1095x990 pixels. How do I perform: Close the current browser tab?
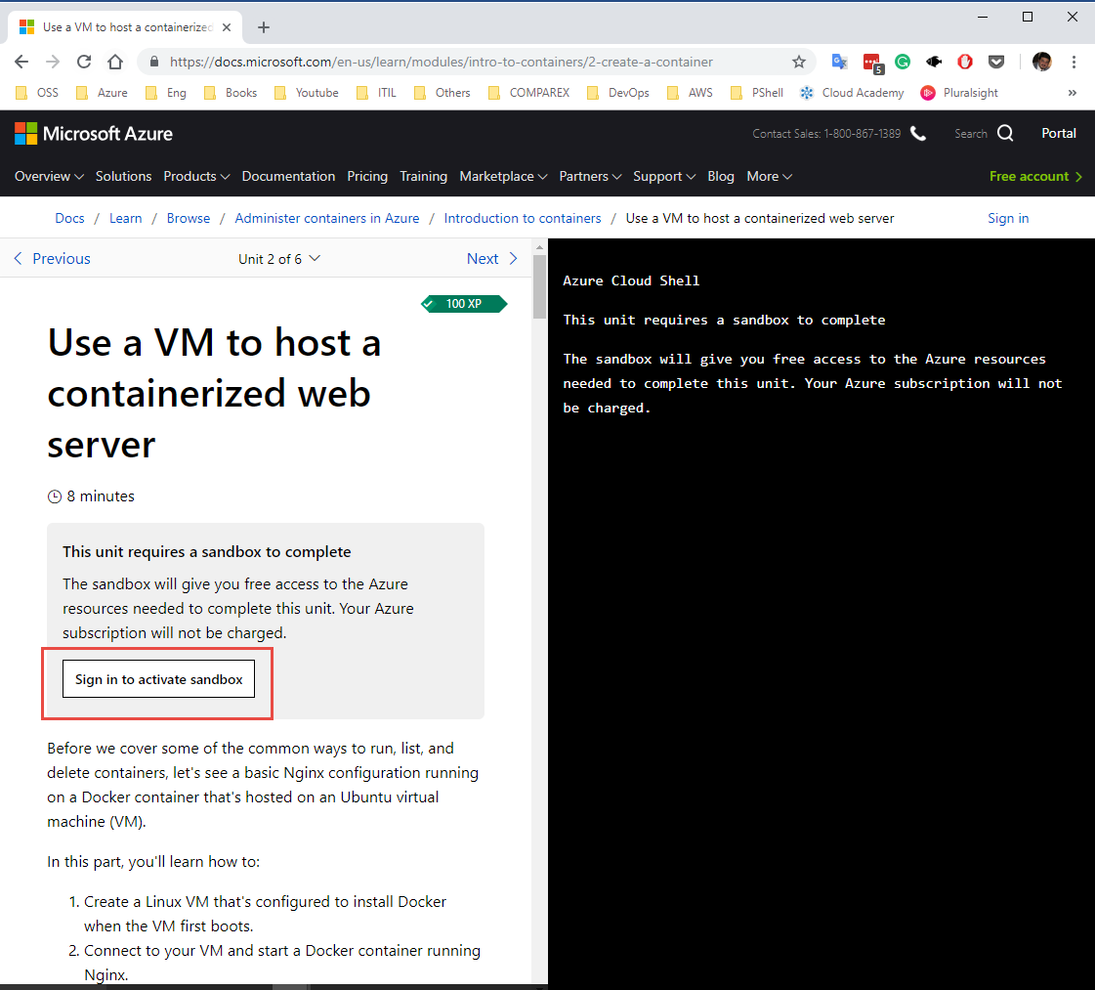coord(227,27)
